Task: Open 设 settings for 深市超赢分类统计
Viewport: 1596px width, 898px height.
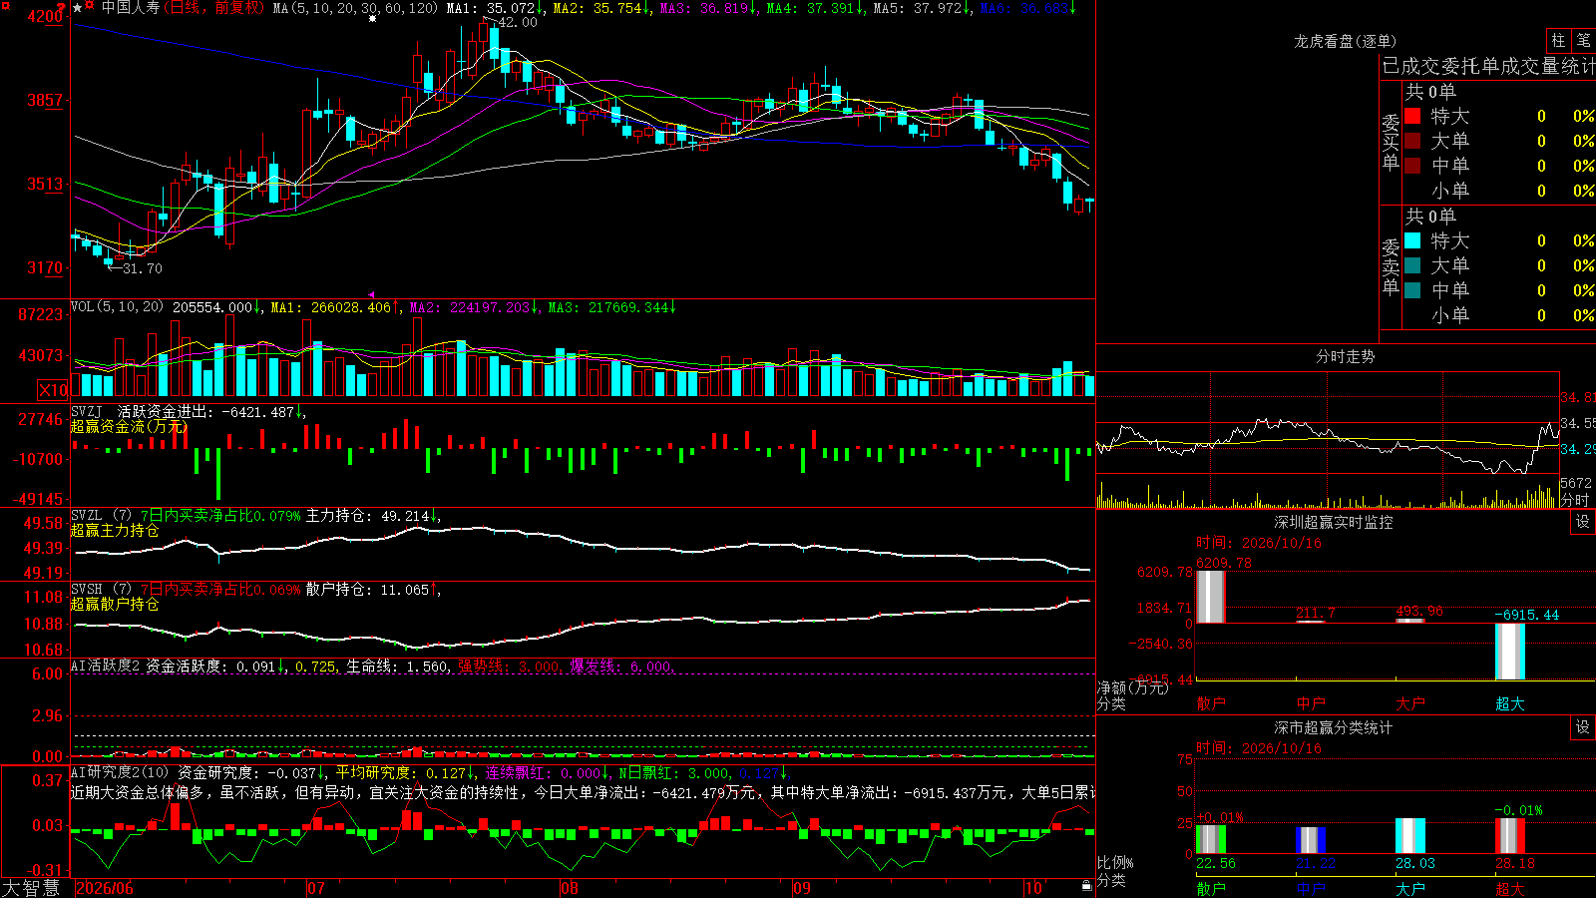Action: (x=1583, y=727)
